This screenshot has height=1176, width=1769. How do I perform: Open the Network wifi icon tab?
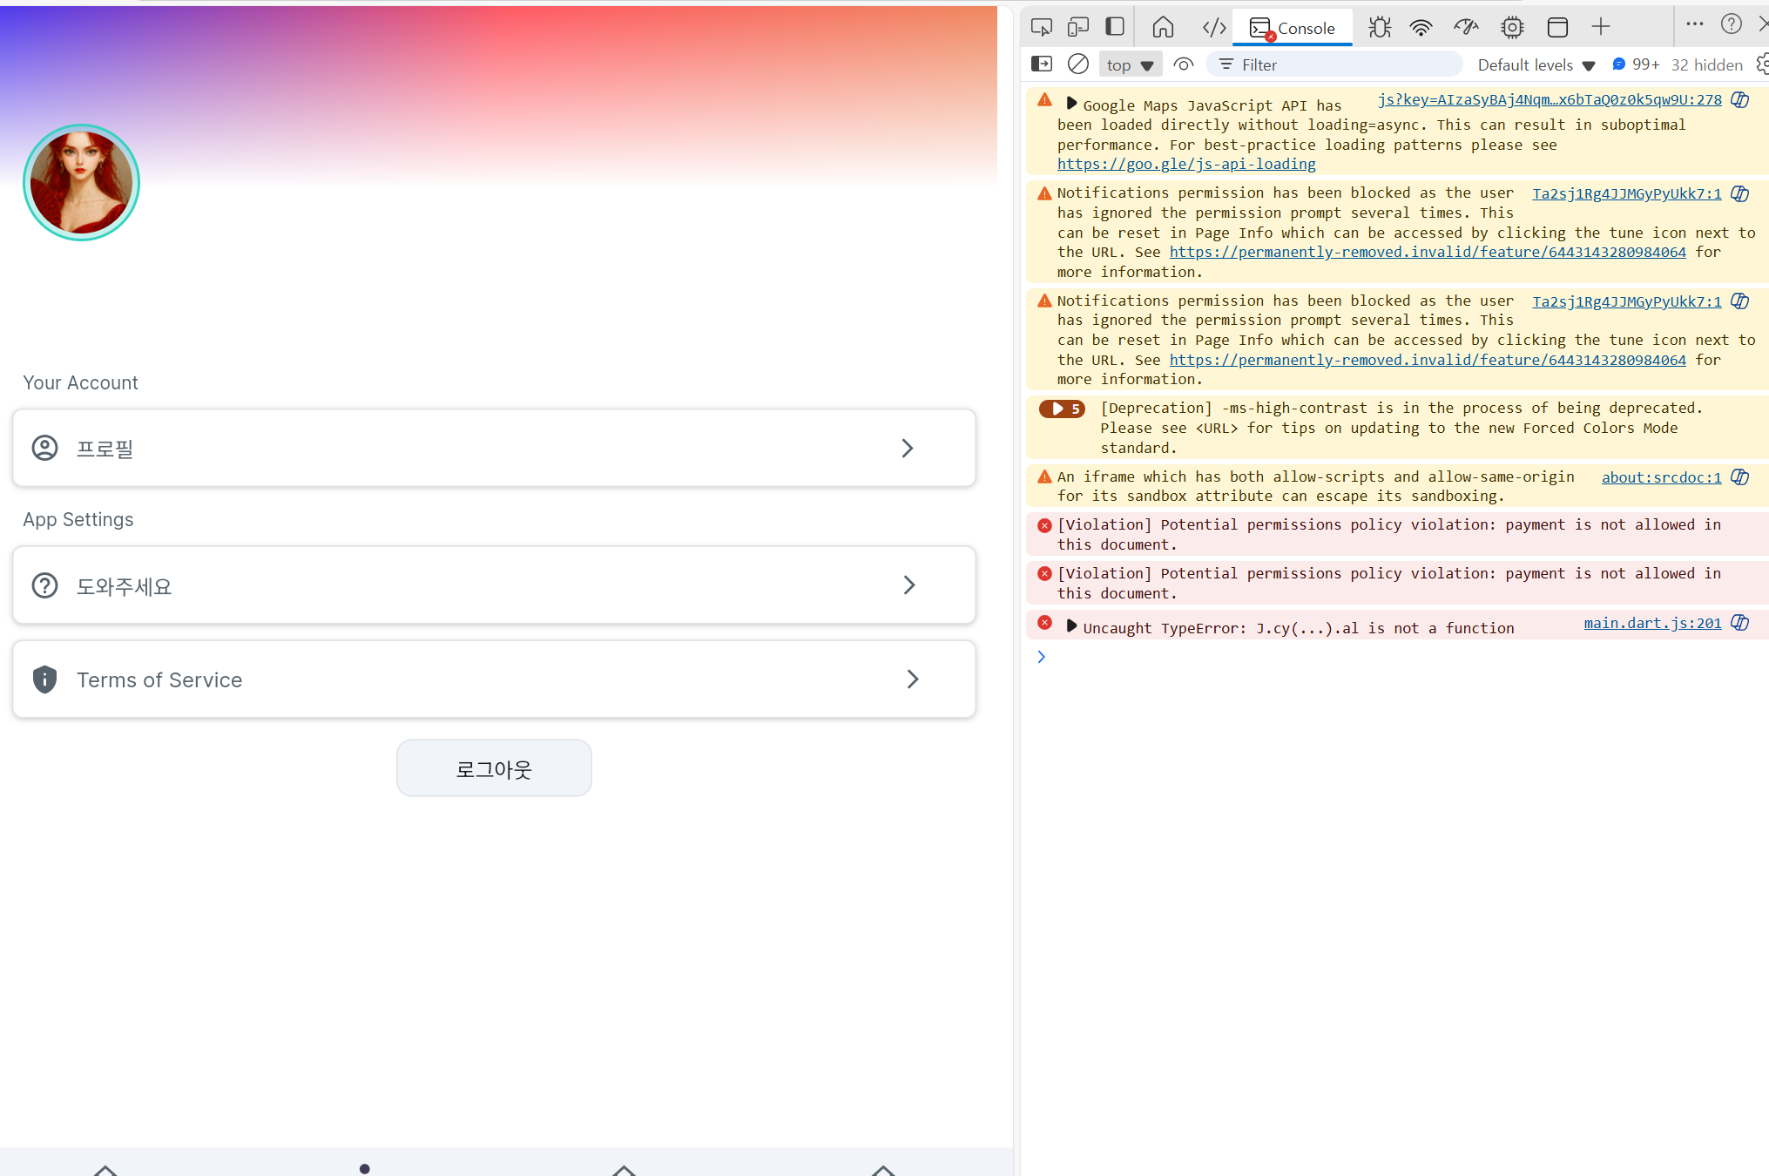pyautogui.click(x=1421, y=27)
